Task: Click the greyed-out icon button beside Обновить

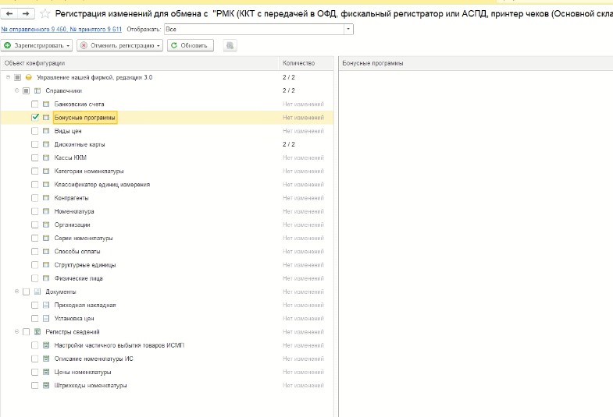Action: click(x=230, y=46)
